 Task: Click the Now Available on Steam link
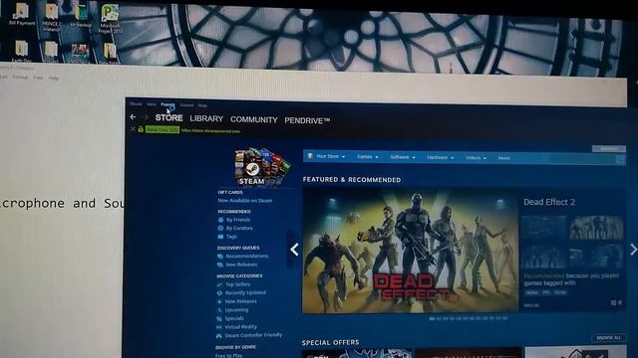pyautogui.click(x=245, y=201)
